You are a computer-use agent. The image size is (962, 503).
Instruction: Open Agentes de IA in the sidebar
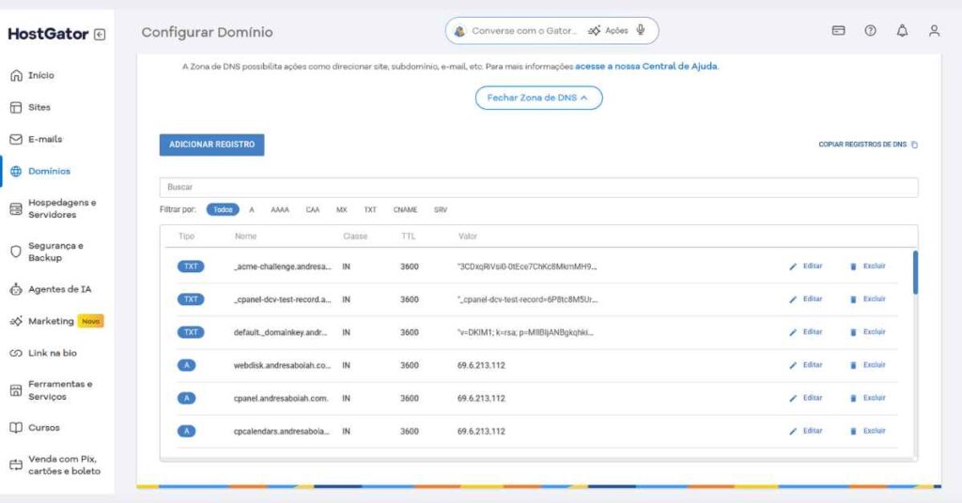point(59,289)
